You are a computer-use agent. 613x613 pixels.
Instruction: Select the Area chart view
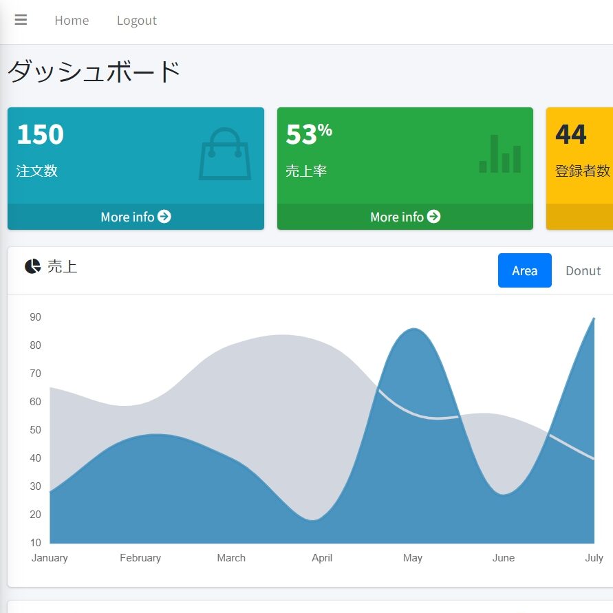pyautogui.click(x=524, y=270)
